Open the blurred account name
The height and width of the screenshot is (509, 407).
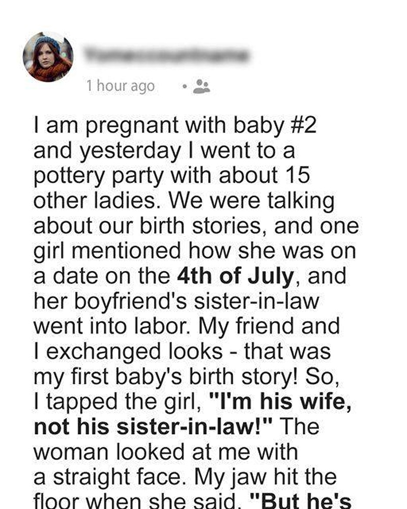point(165,54)
